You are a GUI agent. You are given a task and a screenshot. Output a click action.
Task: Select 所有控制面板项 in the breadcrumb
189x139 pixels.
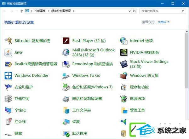coord(61,11)
